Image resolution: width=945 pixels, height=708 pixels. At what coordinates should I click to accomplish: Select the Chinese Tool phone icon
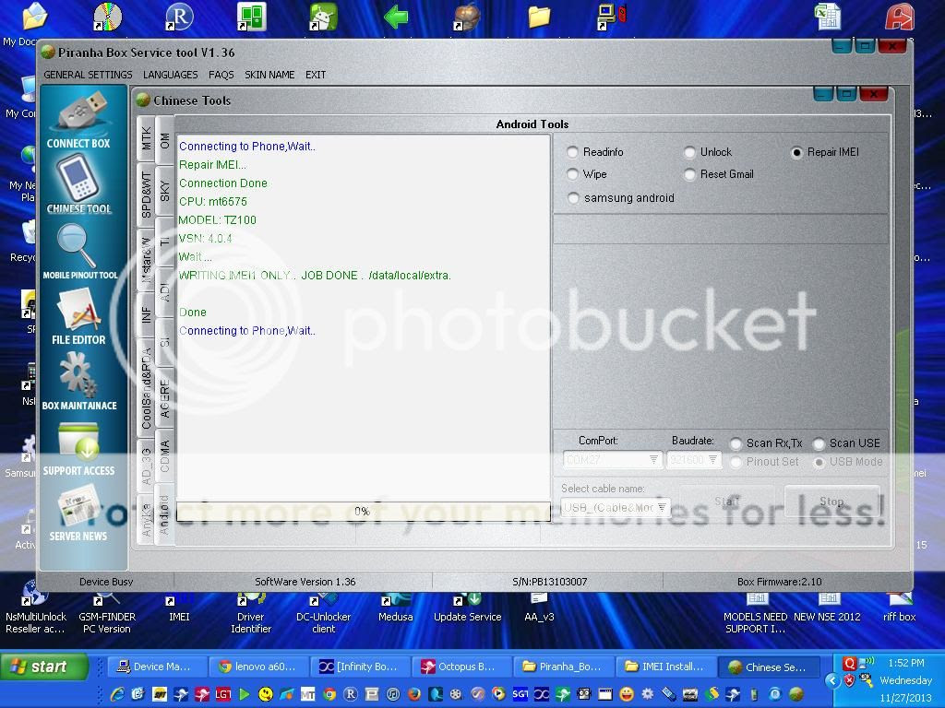pos(80,184)
